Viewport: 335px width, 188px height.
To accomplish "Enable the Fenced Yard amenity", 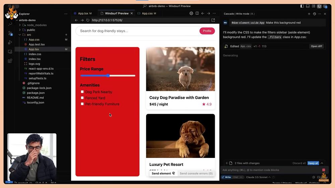I will 82,98.
